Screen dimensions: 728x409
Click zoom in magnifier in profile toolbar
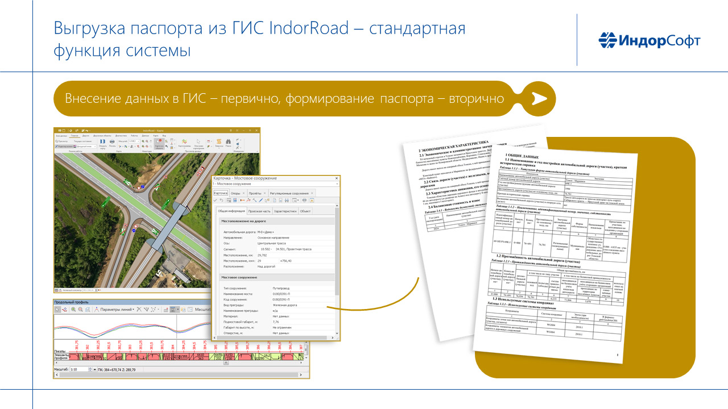73,310
